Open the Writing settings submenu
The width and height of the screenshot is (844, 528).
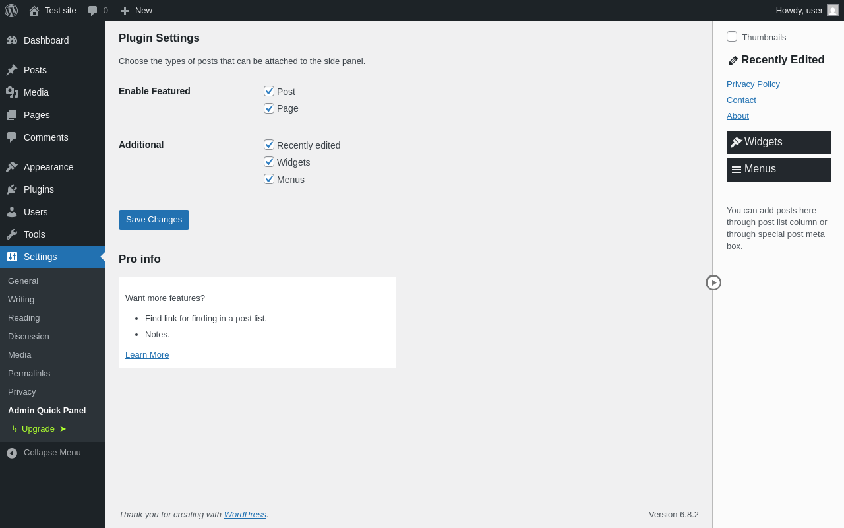tap(53, 300)
